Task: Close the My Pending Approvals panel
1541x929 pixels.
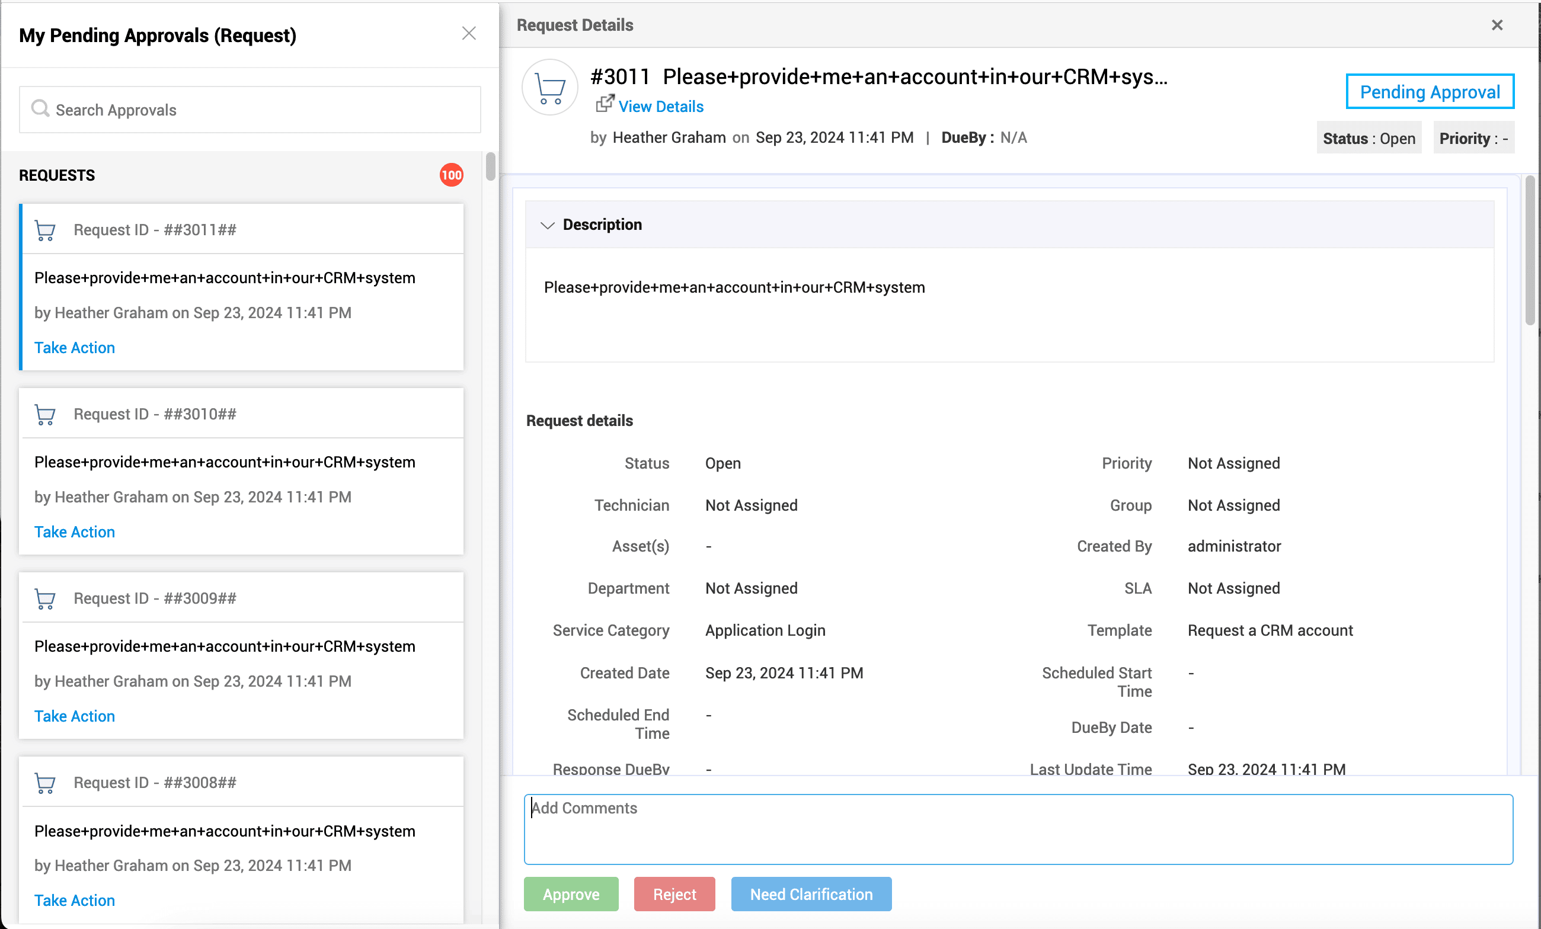Action: 468,33
